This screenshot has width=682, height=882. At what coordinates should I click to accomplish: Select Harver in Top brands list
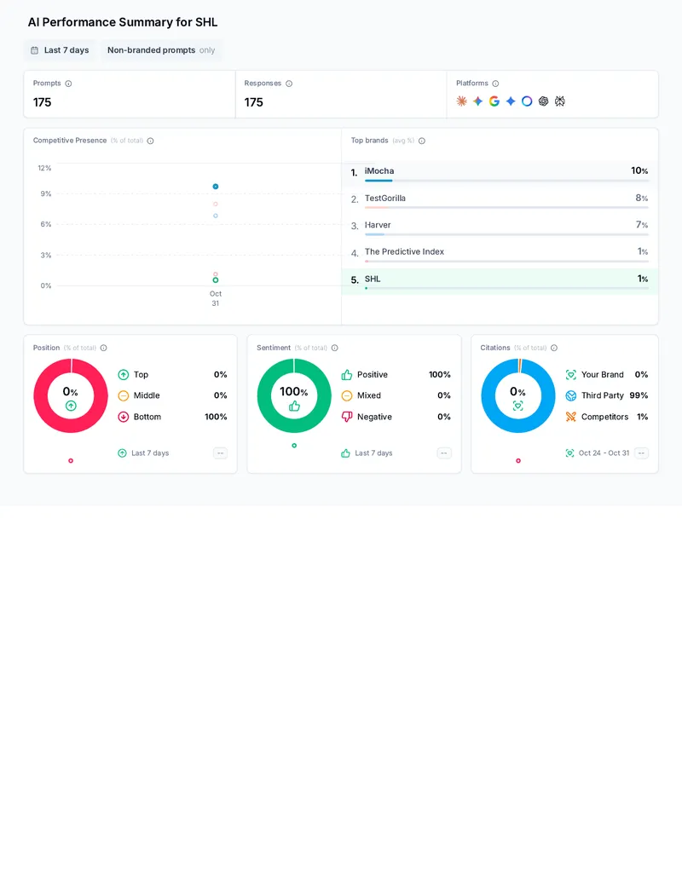500,226
